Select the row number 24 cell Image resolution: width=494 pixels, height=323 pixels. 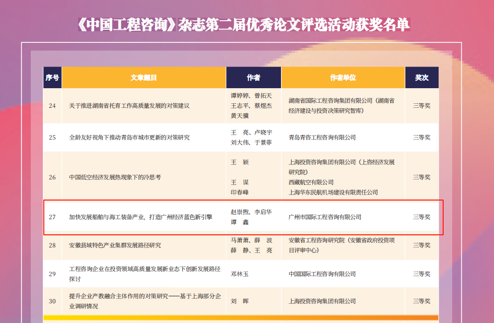(52, 106)
